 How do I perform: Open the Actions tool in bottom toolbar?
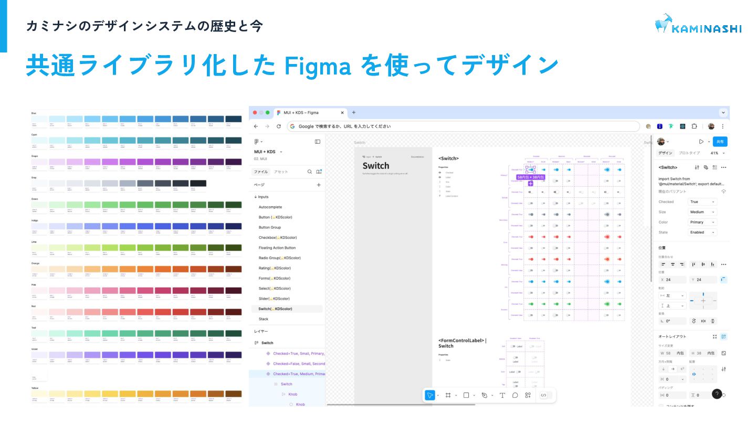click(528, 395)
